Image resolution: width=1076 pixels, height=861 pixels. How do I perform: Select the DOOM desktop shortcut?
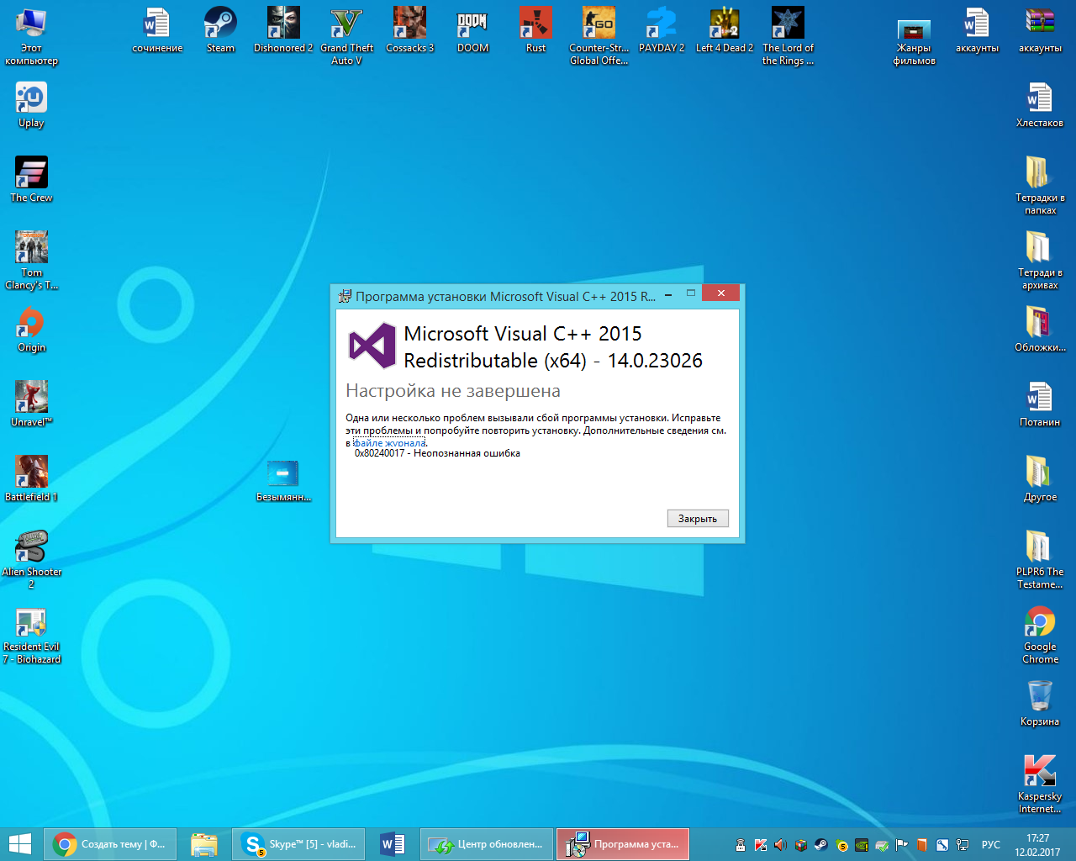(472, 30)
